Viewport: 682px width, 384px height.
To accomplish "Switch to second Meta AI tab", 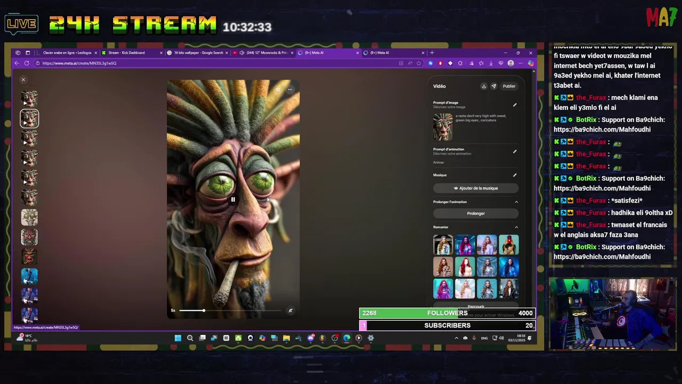I will point(393,53).
